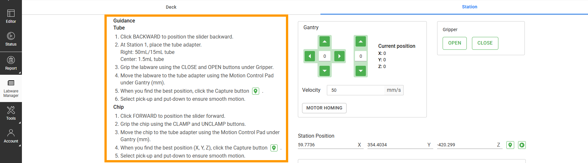The width and height of the screenshot is (588, 163).
Task: Expand the Report sidebar menu
Action: (x=11, y=63)
